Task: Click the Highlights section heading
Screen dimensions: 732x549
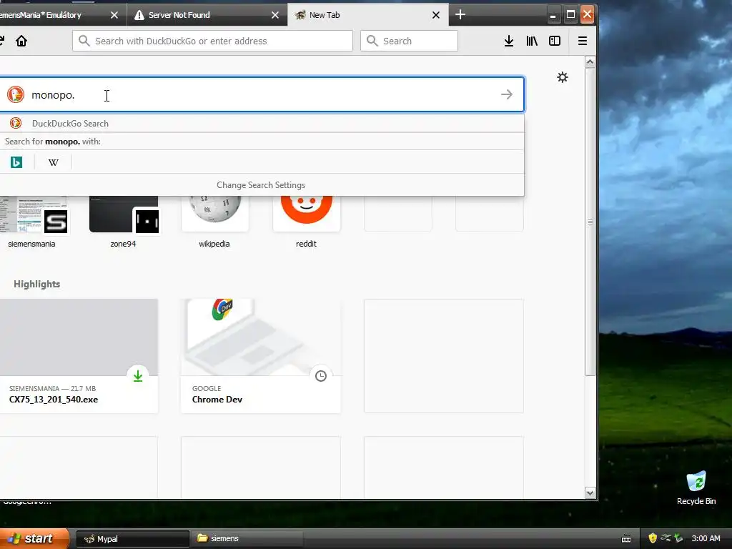Action: (37, 284)
